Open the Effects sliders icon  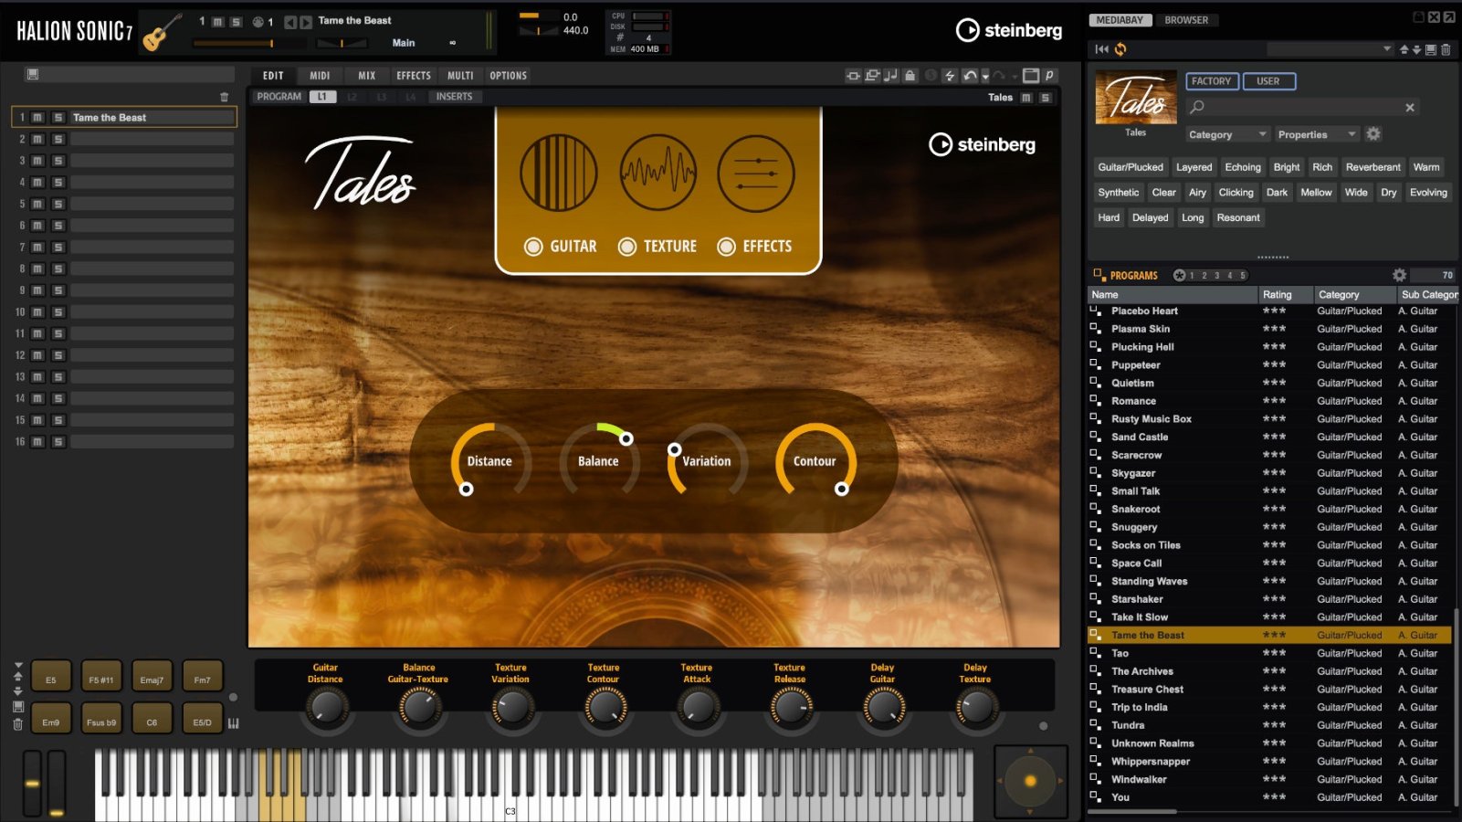(755, 173)
